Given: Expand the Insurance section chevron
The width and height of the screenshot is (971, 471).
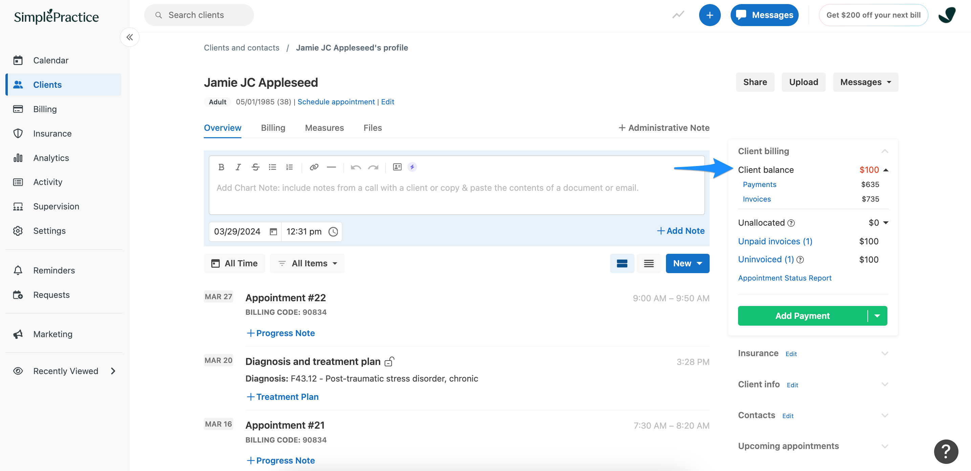Looking at the screenshot, I should click(x=885, y=353).
